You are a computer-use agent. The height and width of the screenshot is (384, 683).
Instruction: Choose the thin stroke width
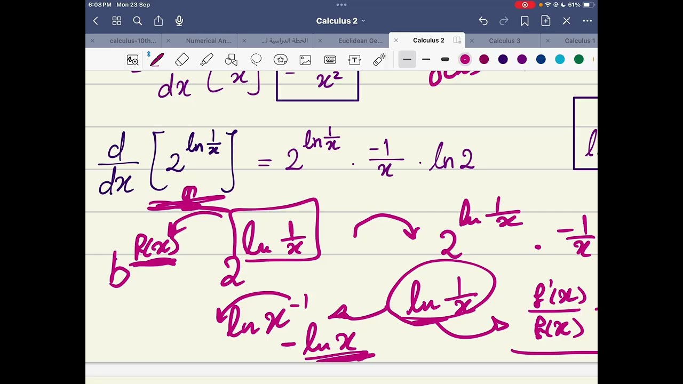pyautogui.click(x=407, y=59)
